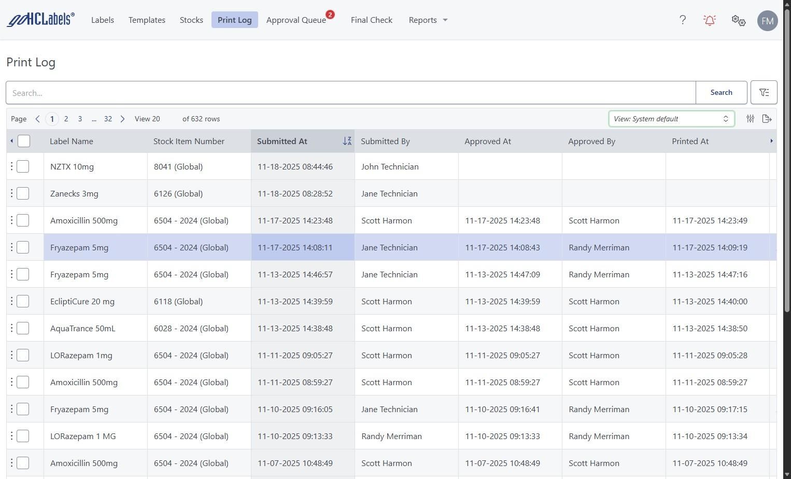Switch to the Final Check tab

[x=371, y=20]
